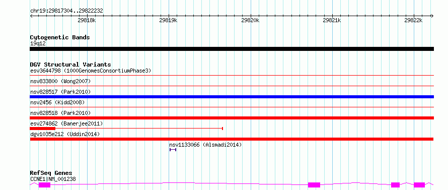Click the thin red nsv833800 variant line
The image size is (448, 190).
232,86
